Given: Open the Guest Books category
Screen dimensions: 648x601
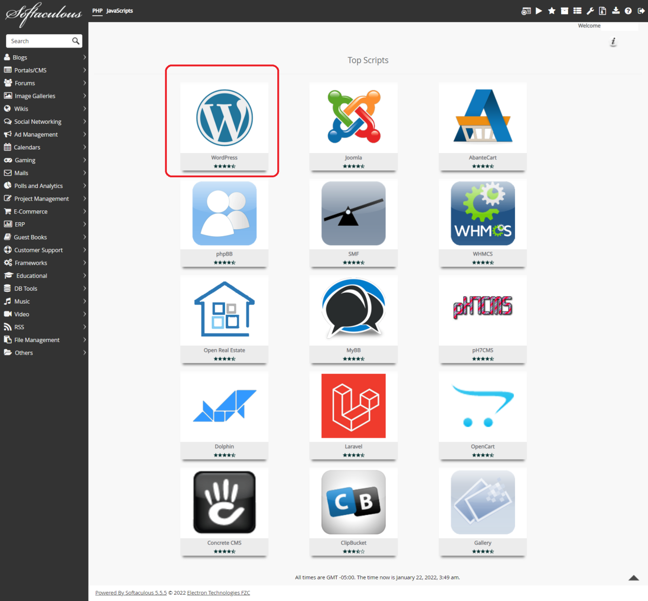Looking at the screenshot, I should [30, 237].
